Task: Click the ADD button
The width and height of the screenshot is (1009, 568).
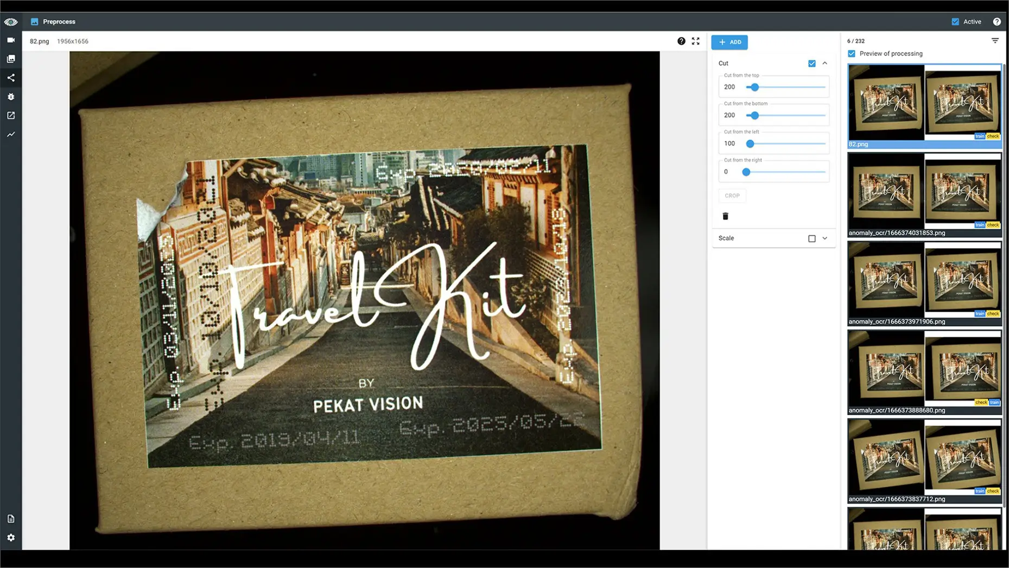Action: tap(729, 42)
